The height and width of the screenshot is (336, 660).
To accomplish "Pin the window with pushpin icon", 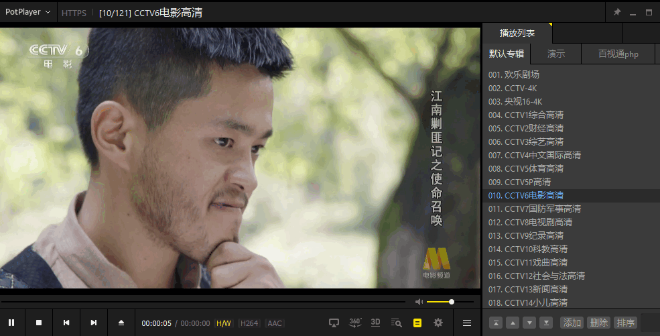I will [x=617, y=12].
